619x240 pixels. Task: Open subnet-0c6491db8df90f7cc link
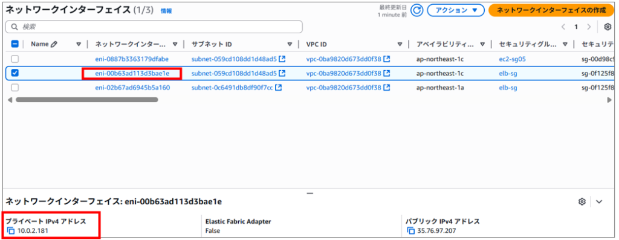232,88
